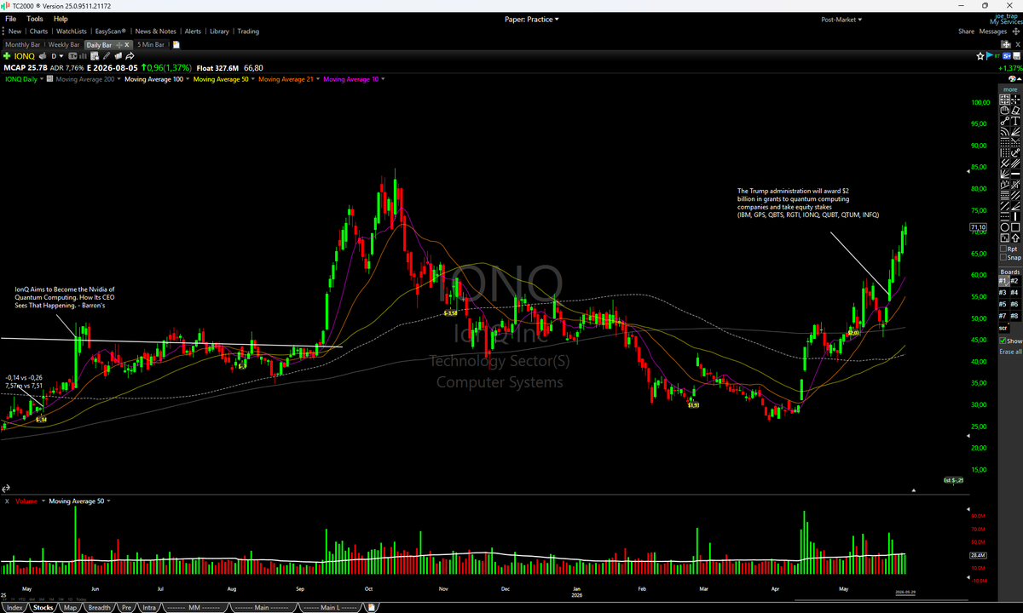The height and width of the screenshot is (613, 1023).
Task: Open EasyScan from the toolbar
Action: click(x=111, y=32)
